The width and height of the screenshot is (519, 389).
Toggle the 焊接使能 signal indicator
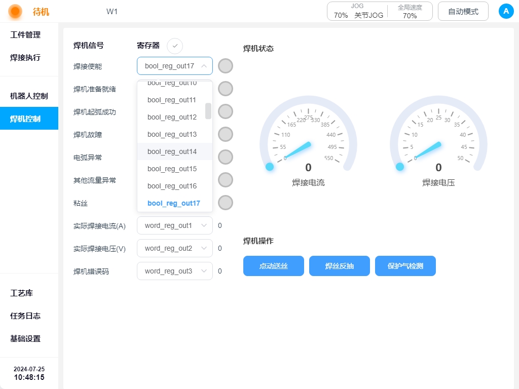pos(226,66)
